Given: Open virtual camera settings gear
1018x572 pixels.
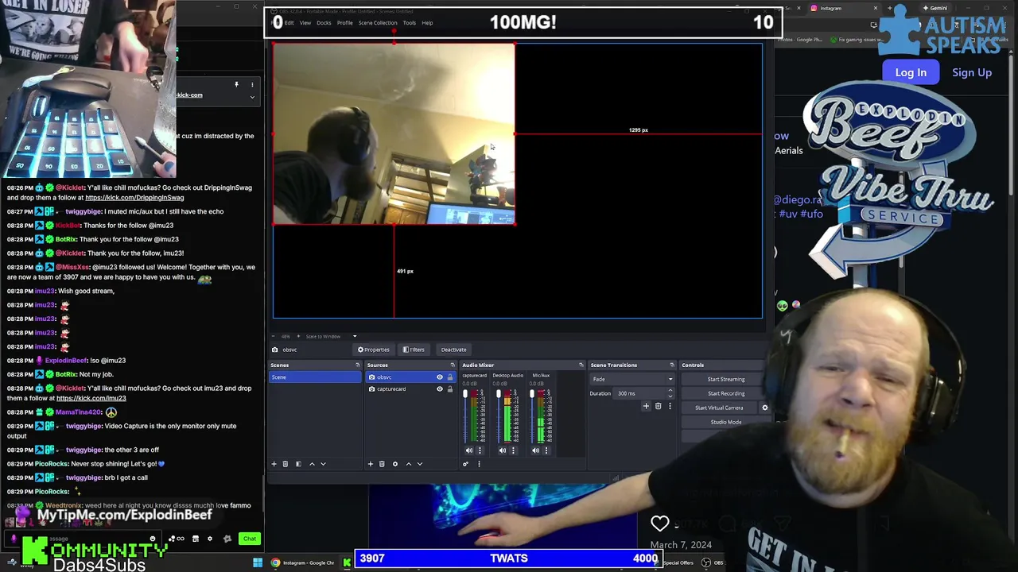Looking at the screenshot, I should click(x=765, y=408).
